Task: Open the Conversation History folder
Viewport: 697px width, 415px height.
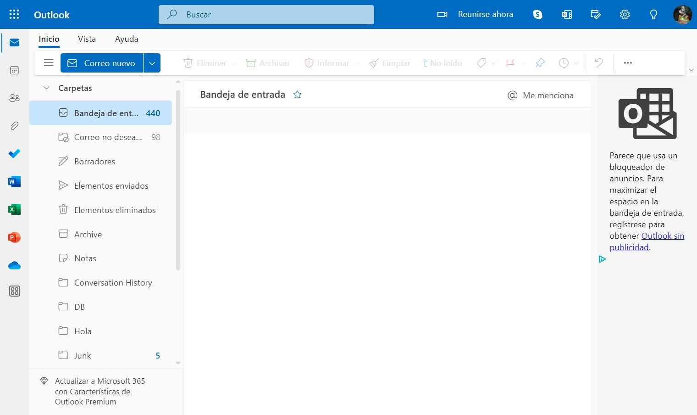Action: click(101, 283)
